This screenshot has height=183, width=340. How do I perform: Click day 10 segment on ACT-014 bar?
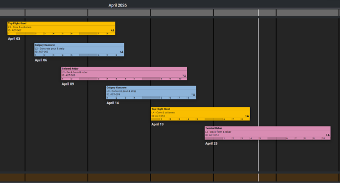click(x=326, y=139)
